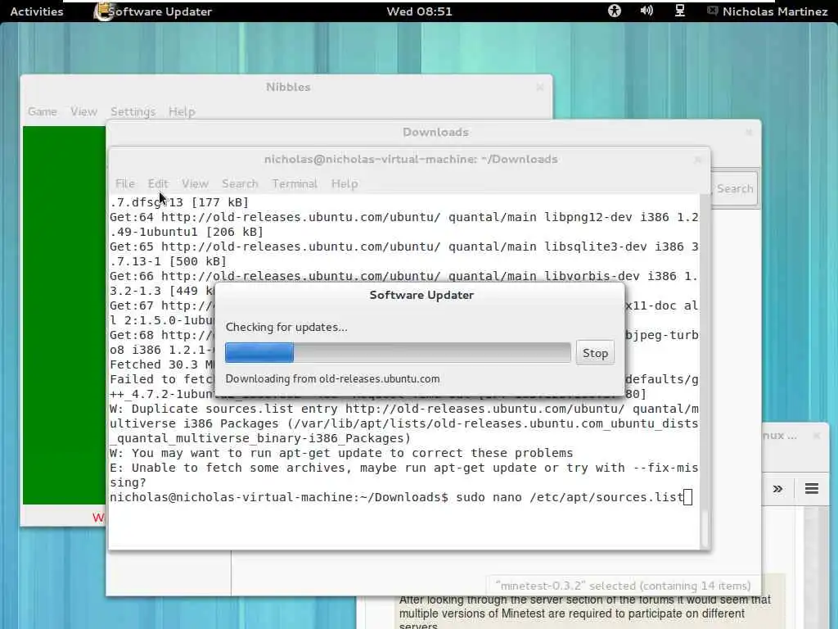This screenshot has width=838, height=629.
Task: Open the clock showing Wed 08:51
Action: click(x=419, y=11)
